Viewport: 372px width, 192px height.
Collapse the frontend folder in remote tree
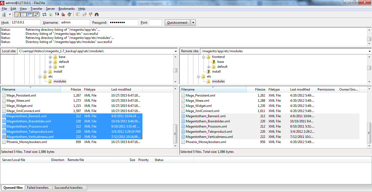pos(204,57)
